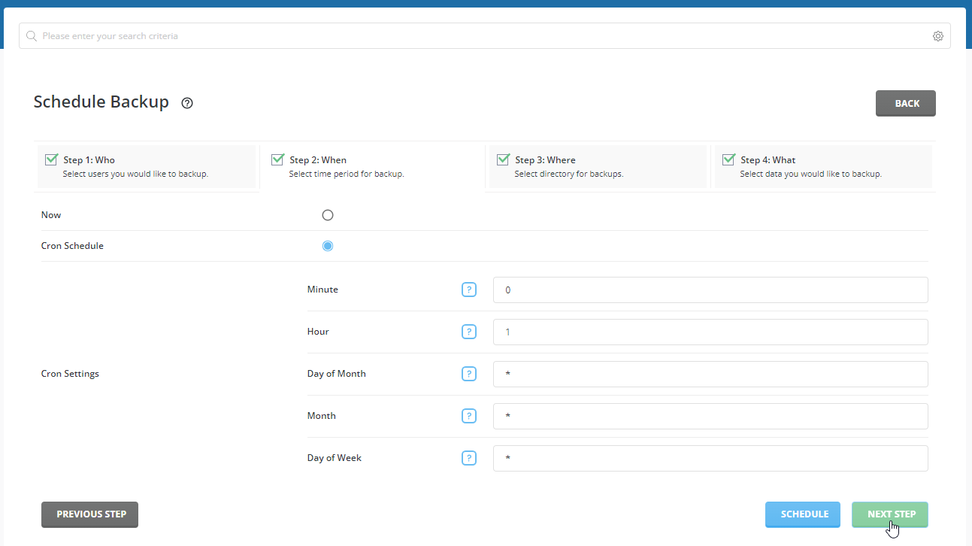The image size is (972, 546).
Task: Go to Step 3: Where tab
Action: point(598,166)
